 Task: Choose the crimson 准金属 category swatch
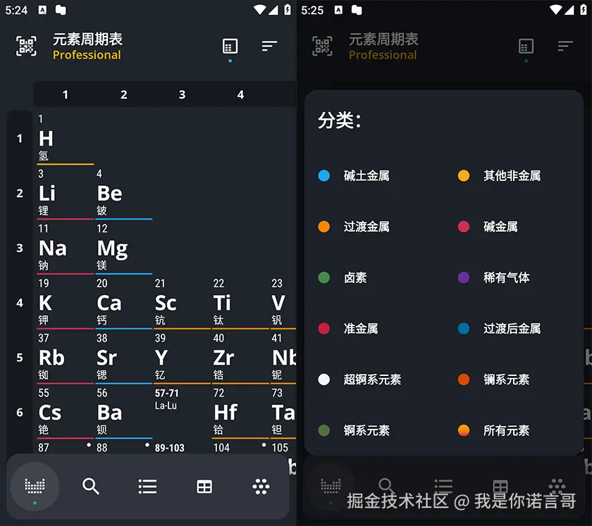324,328
